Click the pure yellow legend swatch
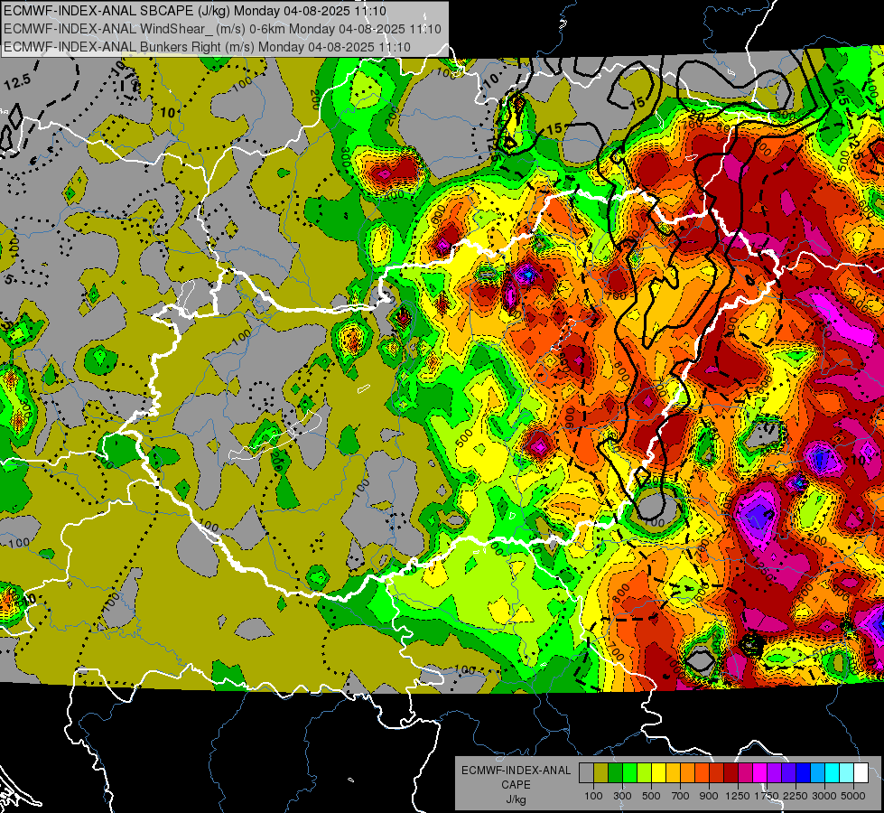The height and width of the screenshot is (813, 884). click(658, 772)
